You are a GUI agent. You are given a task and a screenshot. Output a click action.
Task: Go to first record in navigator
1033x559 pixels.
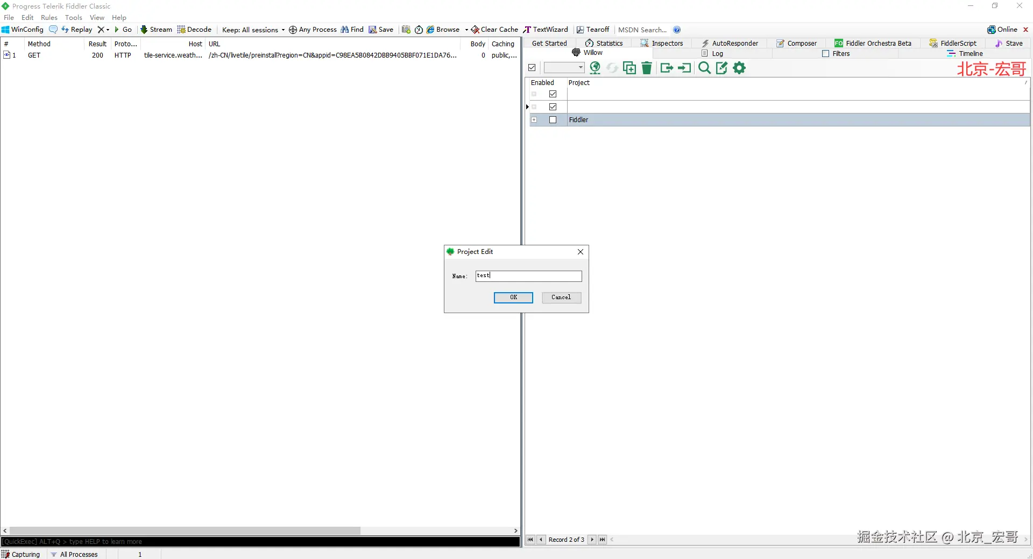point(530,540)
